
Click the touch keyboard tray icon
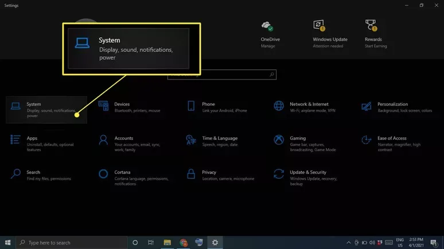[x=389, y=243]
